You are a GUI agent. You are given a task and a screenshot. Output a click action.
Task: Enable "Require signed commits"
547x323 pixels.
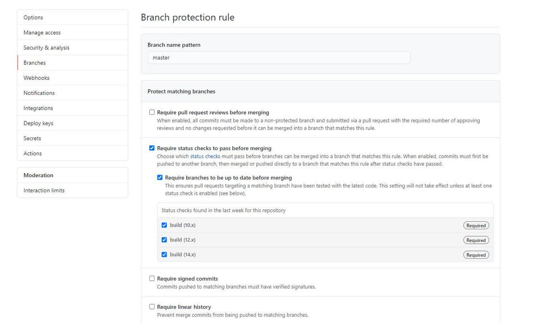(152, 278)
